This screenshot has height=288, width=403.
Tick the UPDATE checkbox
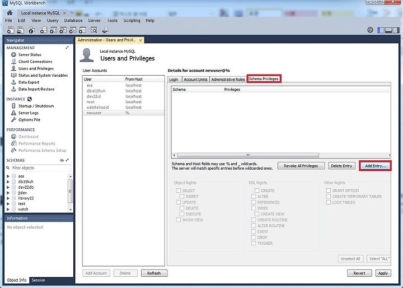pyautogui.click(x=179, y=202)
